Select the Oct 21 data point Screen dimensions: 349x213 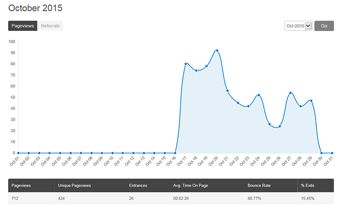pyautogui.click(x=227, y=91)
